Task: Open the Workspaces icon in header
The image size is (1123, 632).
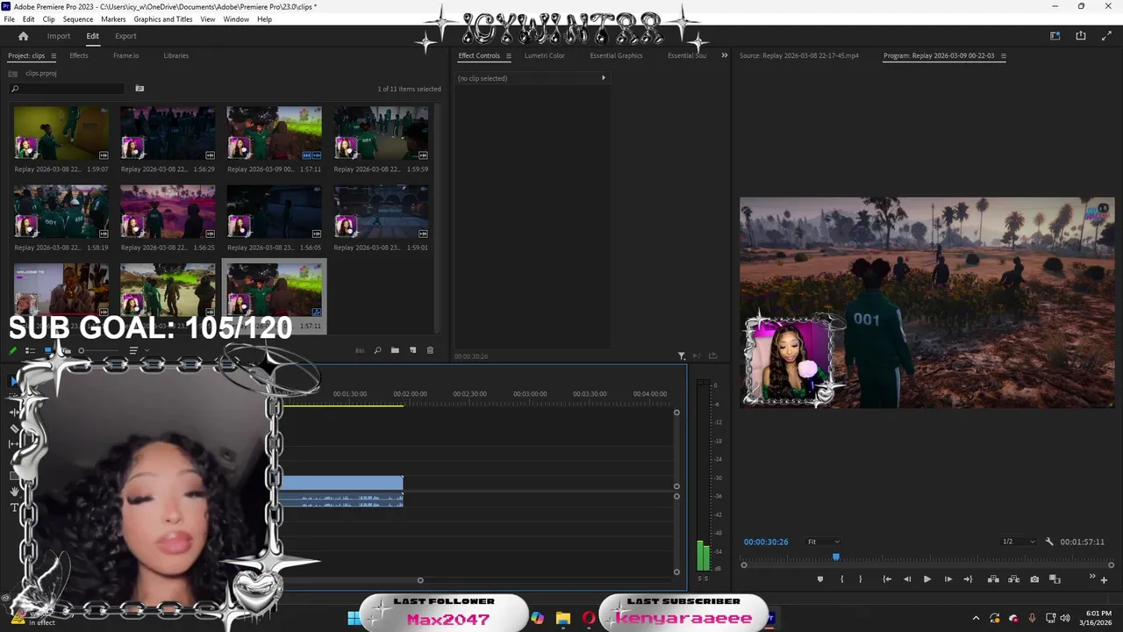Action: click(1055, 36)
